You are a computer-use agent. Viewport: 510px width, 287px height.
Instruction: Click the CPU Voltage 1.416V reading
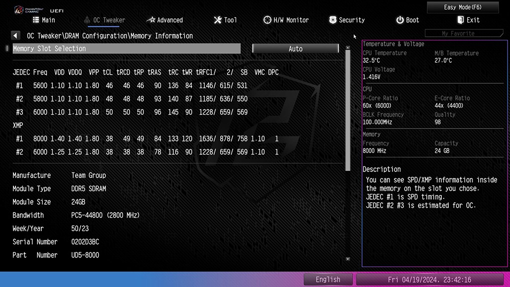[x=371, y=77]
